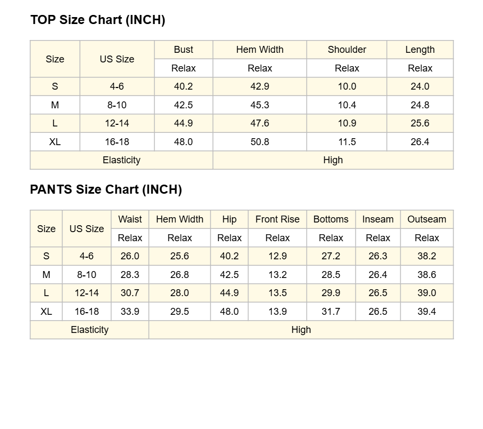Click the High elasticity value in top chart
The height and width of the screenshot is (429, 483).
click(333, 160)
